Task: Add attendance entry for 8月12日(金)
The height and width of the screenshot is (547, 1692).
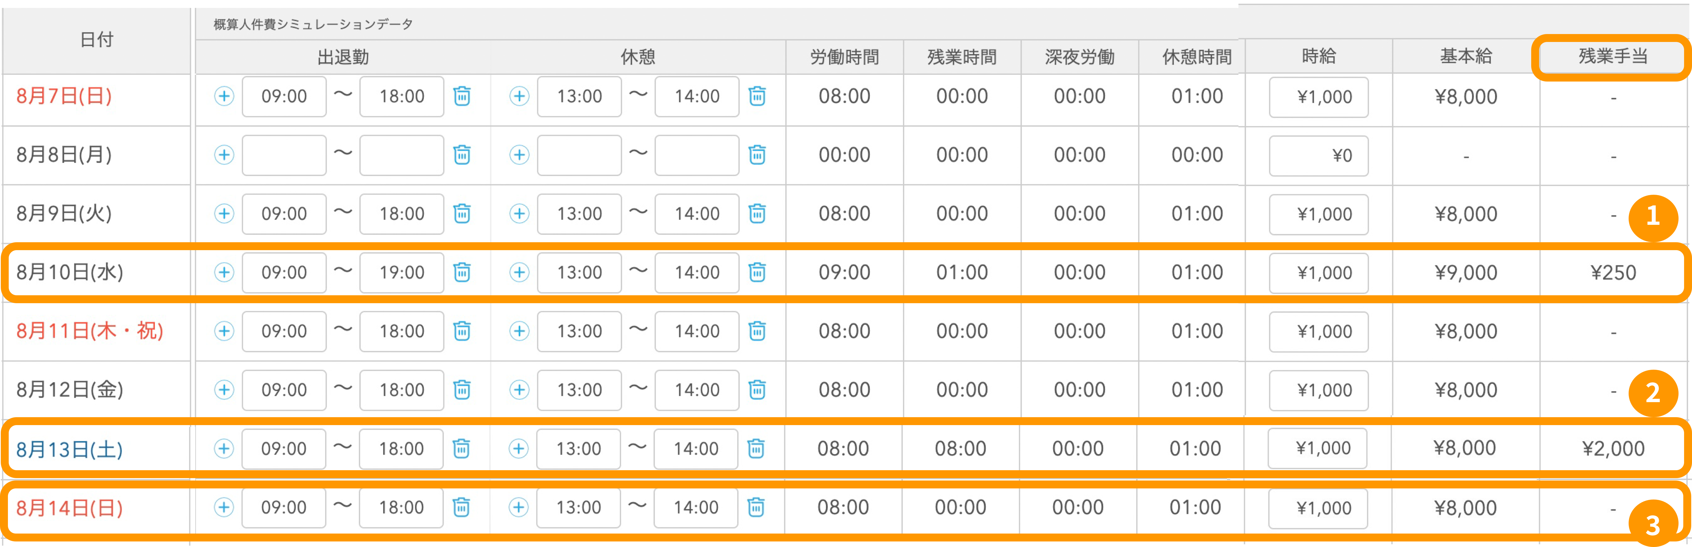Action: pyautogui.click(x=224, y=390)
